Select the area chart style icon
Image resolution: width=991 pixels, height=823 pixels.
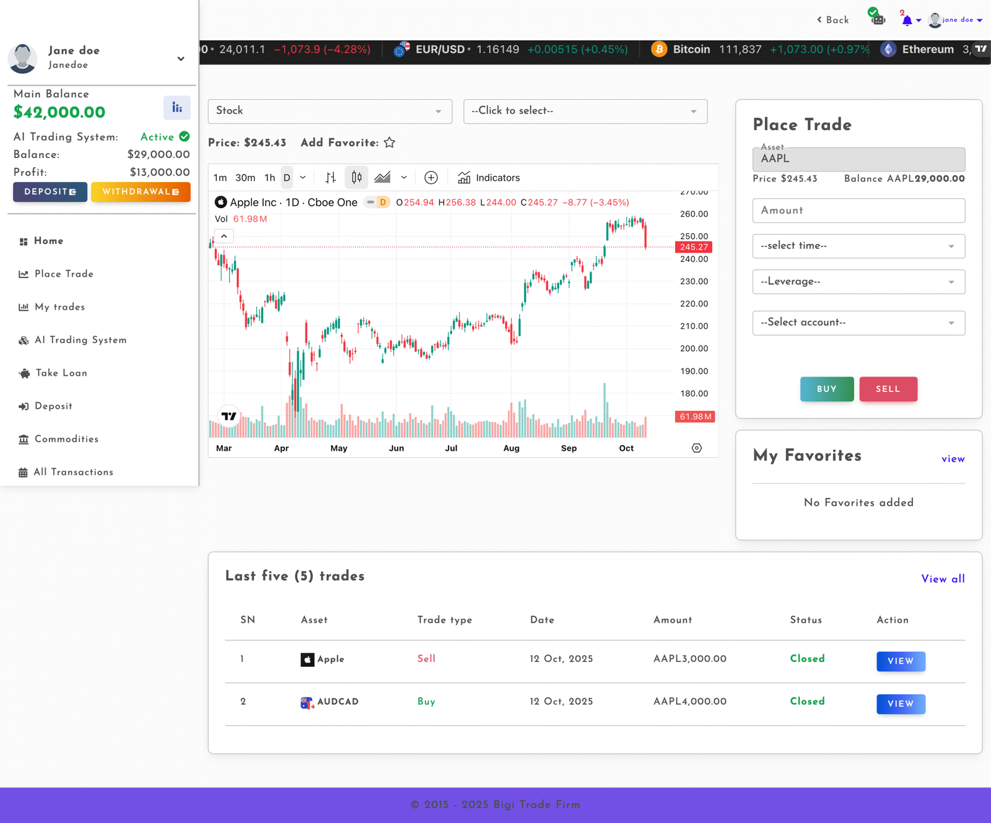coord(383,178)
